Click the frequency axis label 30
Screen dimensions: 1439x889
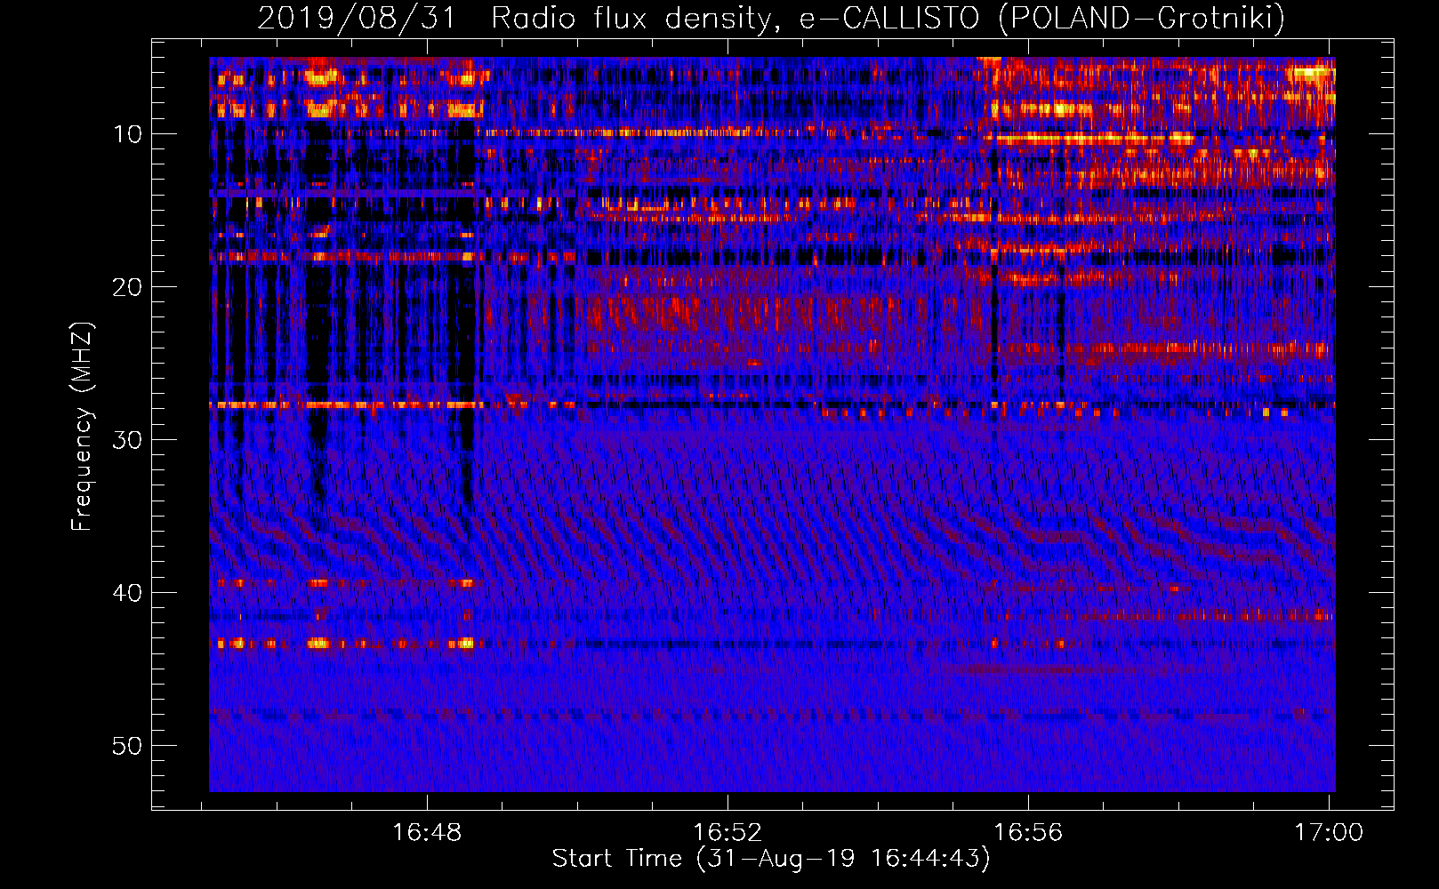click(128, 440)
